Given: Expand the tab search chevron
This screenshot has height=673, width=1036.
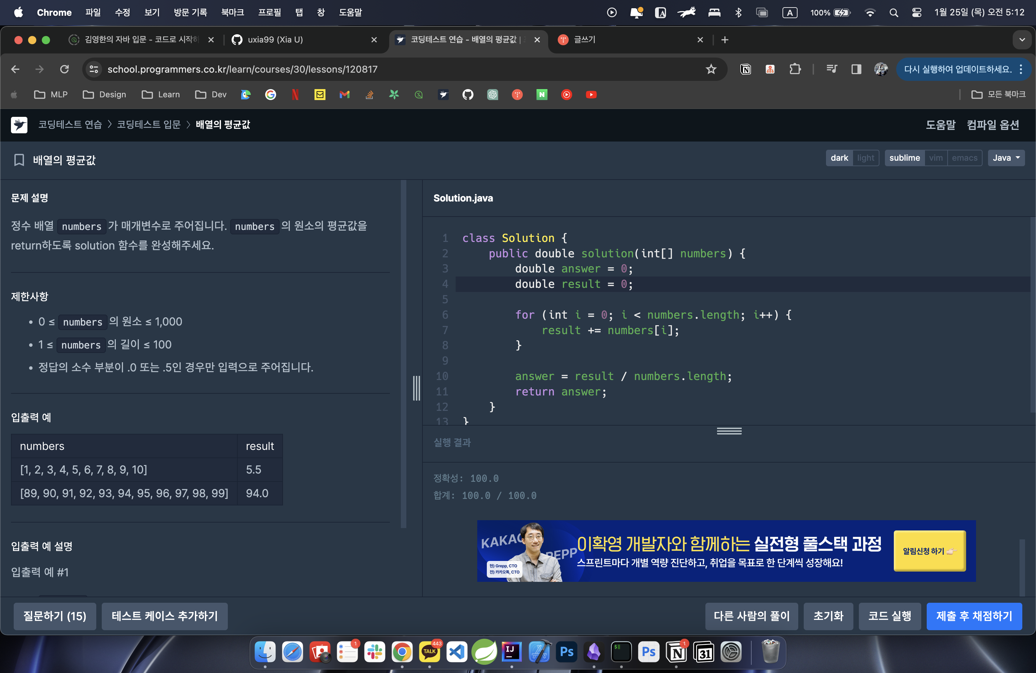Looking at the screenshot, I should [x=1022, y=40].
